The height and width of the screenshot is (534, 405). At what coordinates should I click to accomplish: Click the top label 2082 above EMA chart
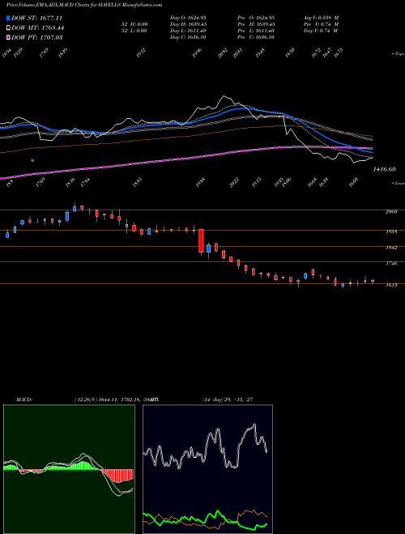(x=223, y=53)
